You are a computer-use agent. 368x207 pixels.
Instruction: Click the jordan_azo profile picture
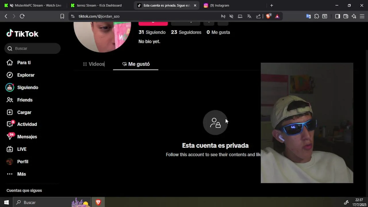[x=102, y=37]
